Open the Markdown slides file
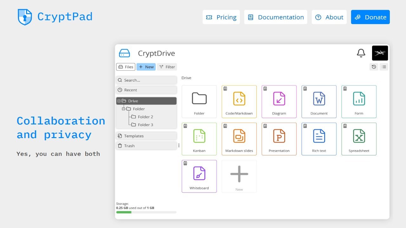Image resolution: width=406 pixels, height=228 pixels. (x=239, y=139)
